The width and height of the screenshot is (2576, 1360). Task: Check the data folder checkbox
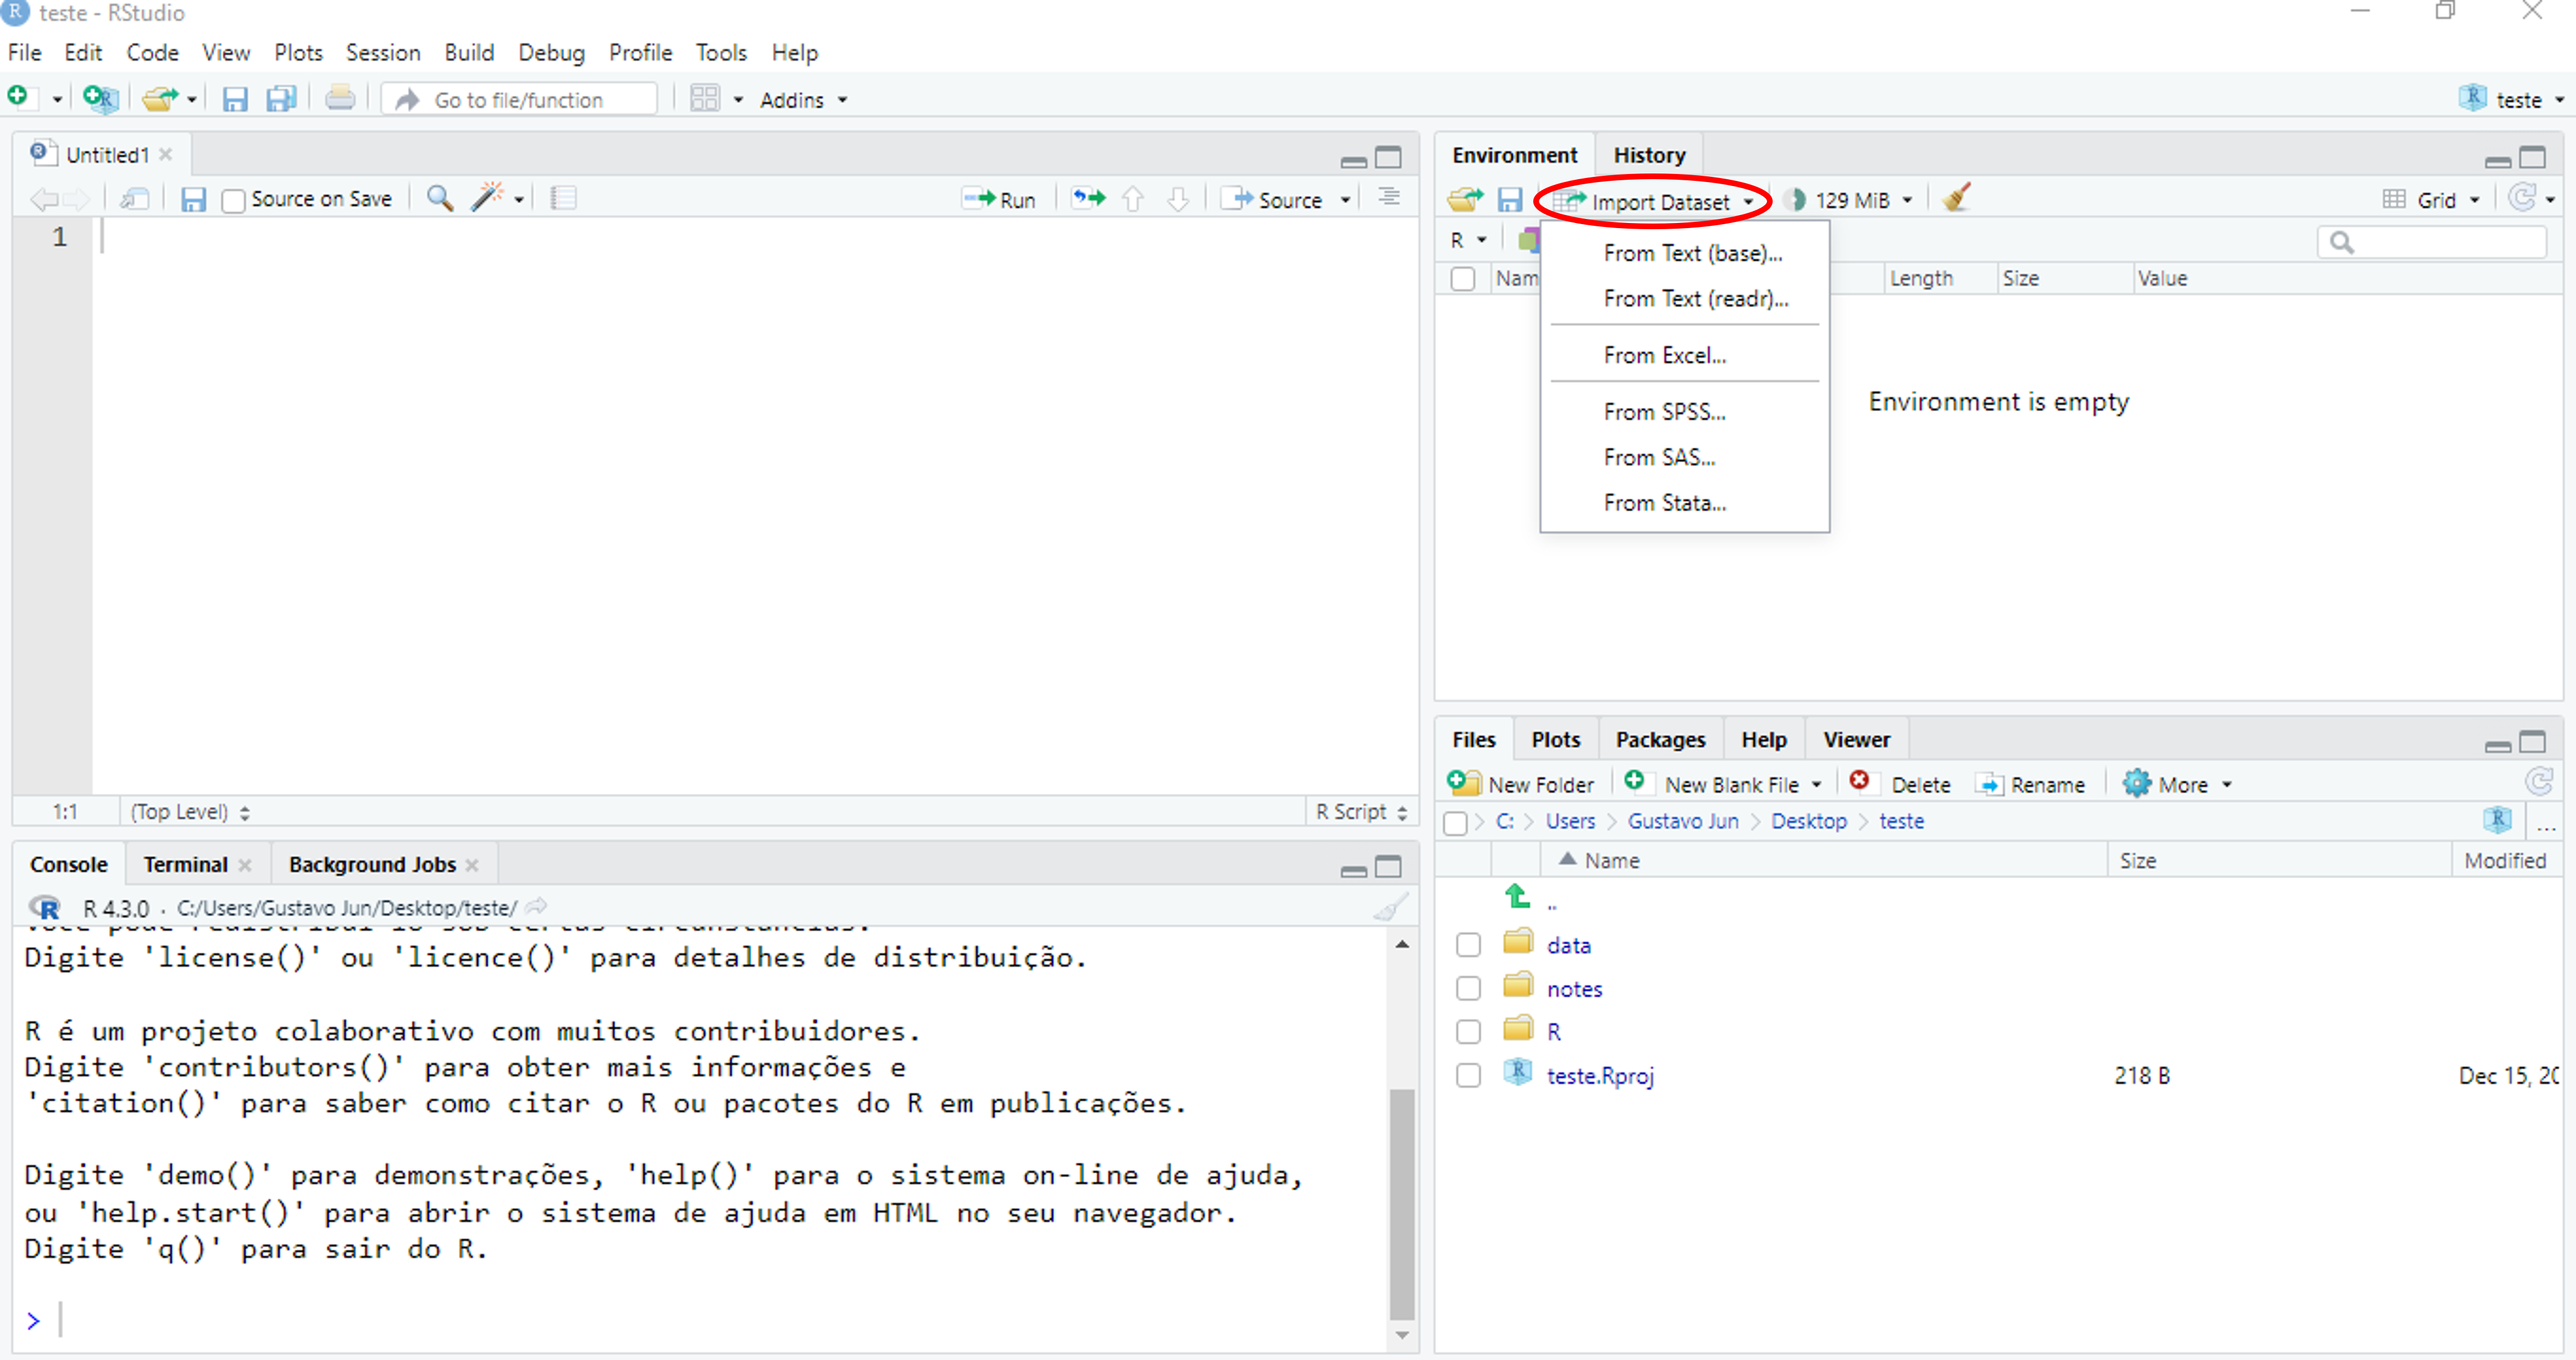[1468, 945]
